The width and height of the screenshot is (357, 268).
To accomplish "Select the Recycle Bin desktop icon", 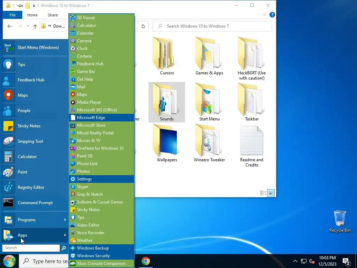I will coord(340,222).
